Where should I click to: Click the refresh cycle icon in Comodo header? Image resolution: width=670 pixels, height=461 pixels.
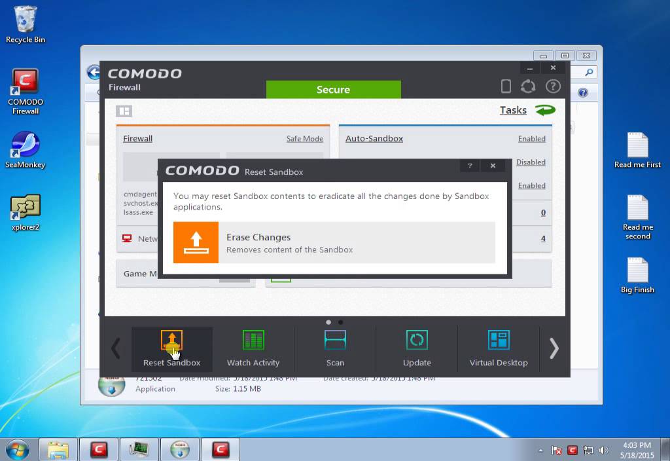528,86
